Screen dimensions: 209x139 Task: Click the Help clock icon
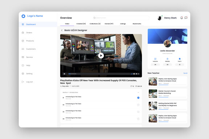(x=23, y=66)
